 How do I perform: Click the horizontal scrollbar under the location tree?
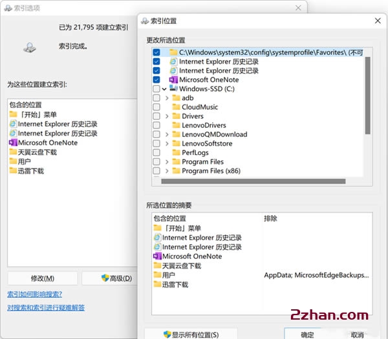point(253,181)
